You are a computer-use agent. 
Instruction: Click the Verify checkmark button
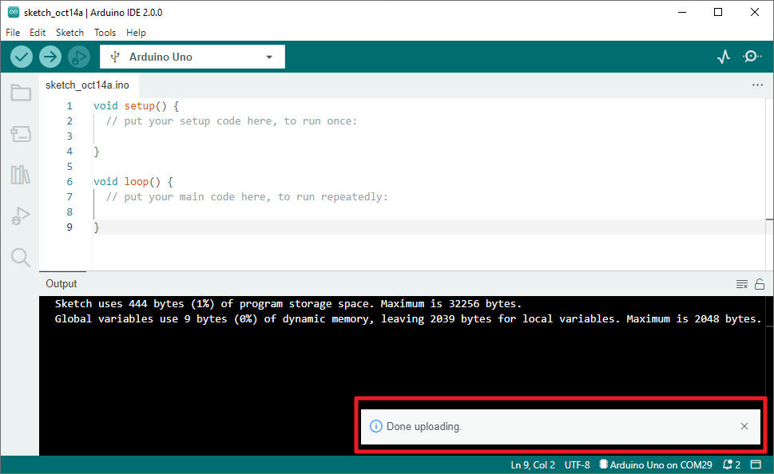point(22,57)
